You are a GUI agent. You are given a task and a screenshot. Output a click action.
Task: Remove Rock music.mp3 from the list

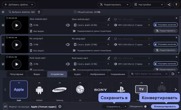point(176,57)
